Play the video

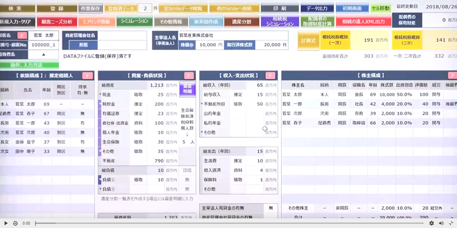[6, 223]
